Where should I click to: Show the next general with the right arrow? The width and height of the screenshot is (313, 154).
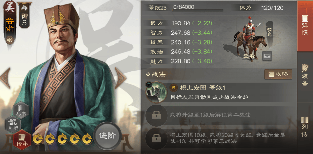pyautogui.click(x=121, y=78)
